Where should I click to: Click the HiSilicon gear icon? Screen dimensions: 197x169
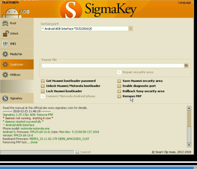[x=5, y=75]
